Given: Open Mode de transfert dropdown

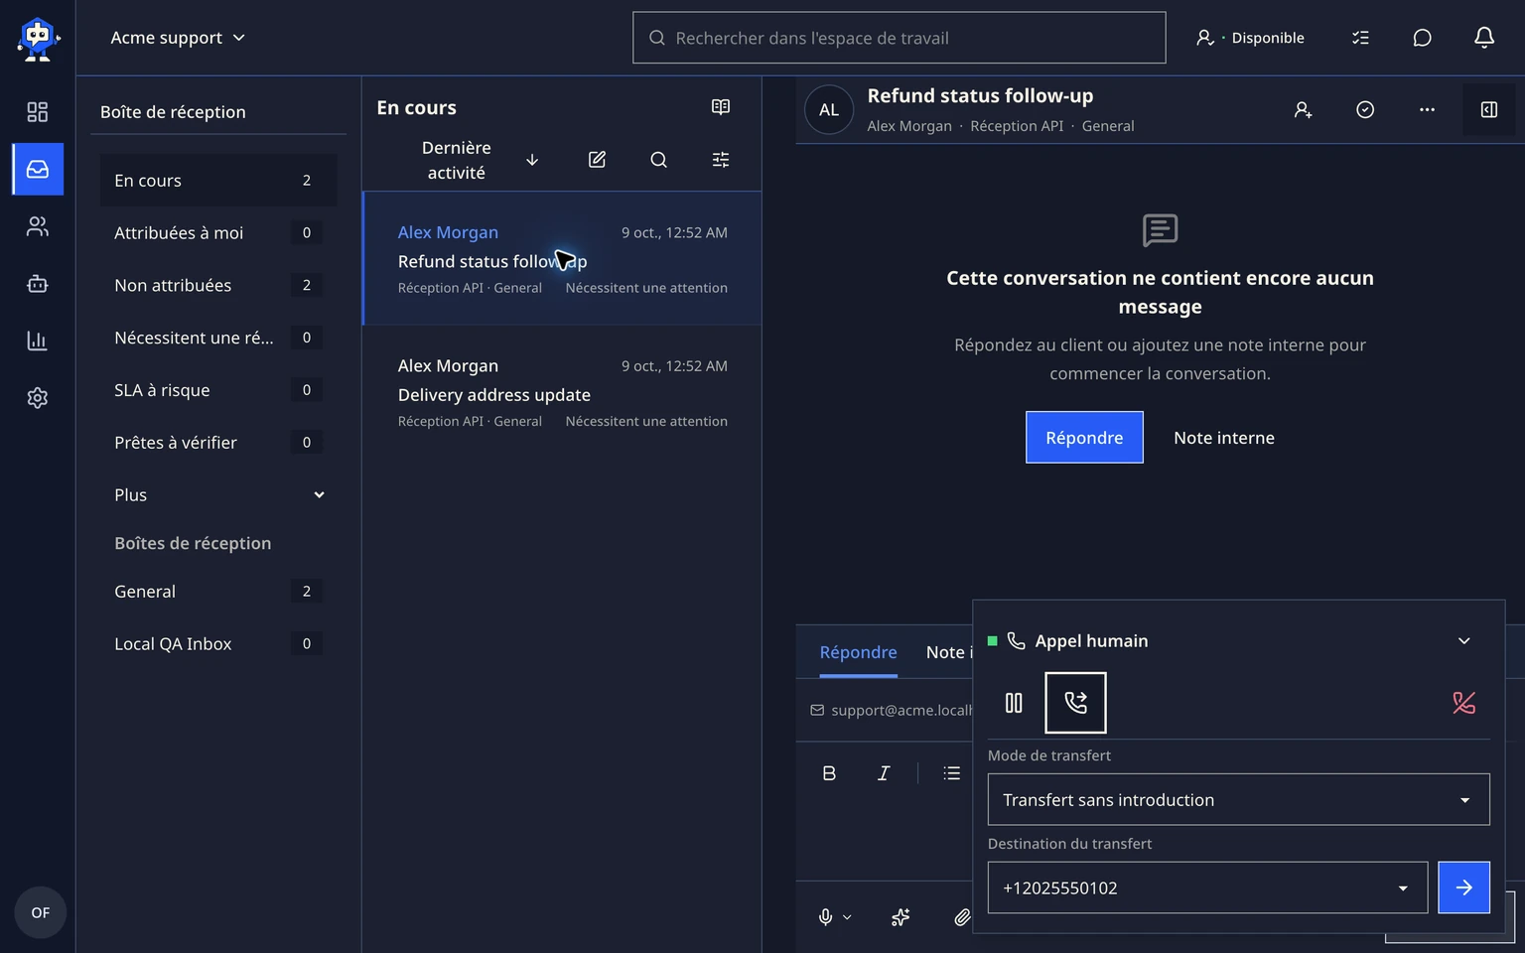Looking at the screenshot, I should pos(1238,799).
